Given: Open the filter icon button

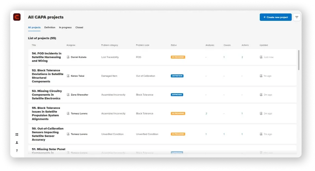Looking at the screenshot, I should coord(296,17).
